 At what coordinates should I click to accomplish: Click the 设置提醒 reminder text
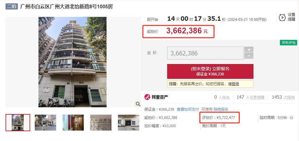[x=291, y=17]
